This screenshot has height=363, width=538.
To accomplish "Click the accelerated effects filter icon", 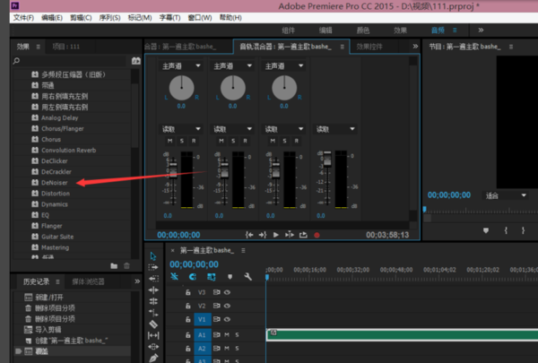I will pyautogui.click(x=136, y=61).
